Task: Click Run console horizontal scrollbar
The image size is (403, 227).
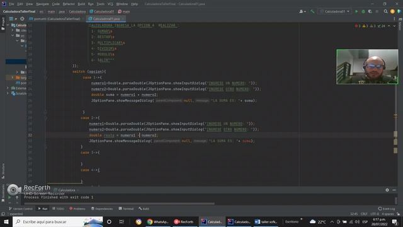Action: pos(119,204)
